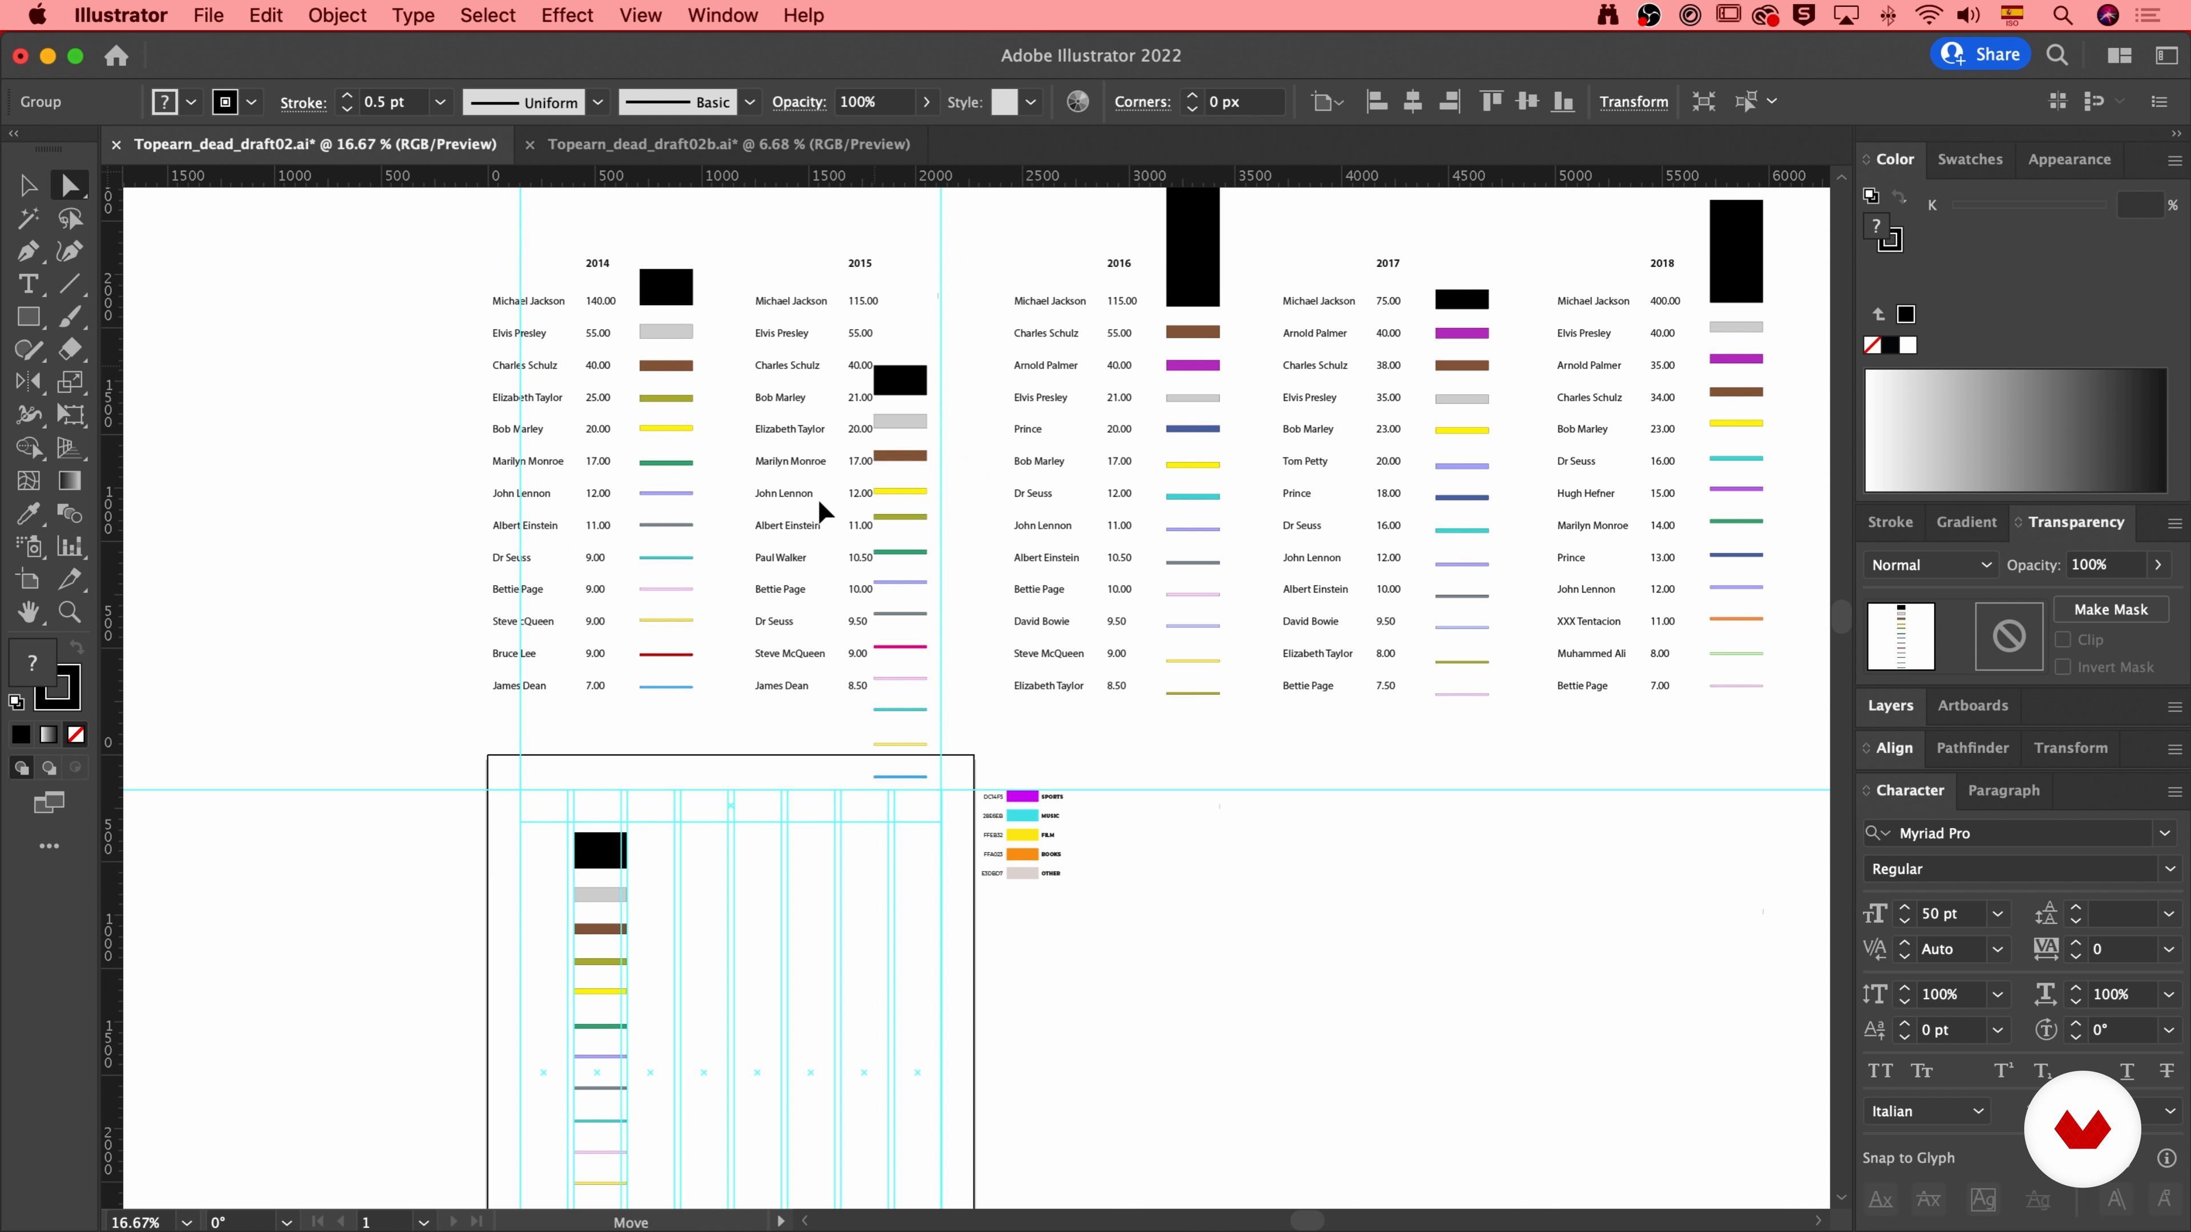Click the Stroke label link

click(x=304, y=103)
